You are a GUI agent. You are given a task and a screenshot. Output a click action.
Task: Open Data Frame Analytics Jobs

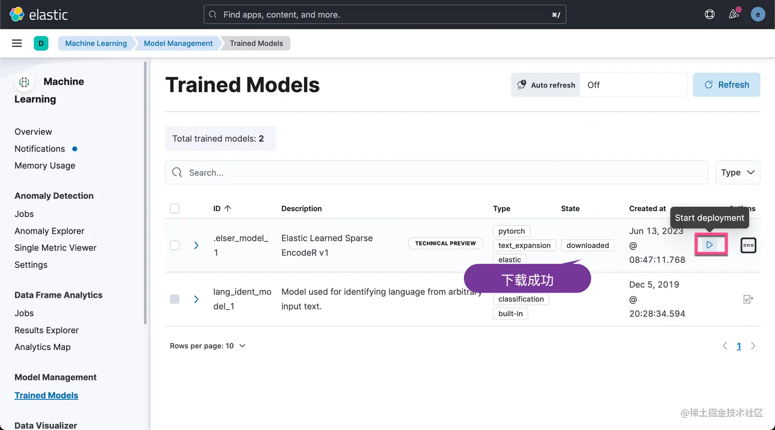pos(24,313)
